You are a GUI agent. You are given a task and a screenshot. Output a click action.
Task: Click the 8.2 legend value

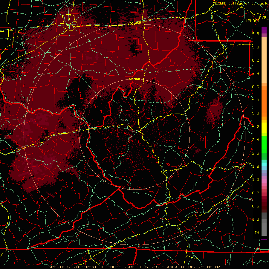[256, 60]
